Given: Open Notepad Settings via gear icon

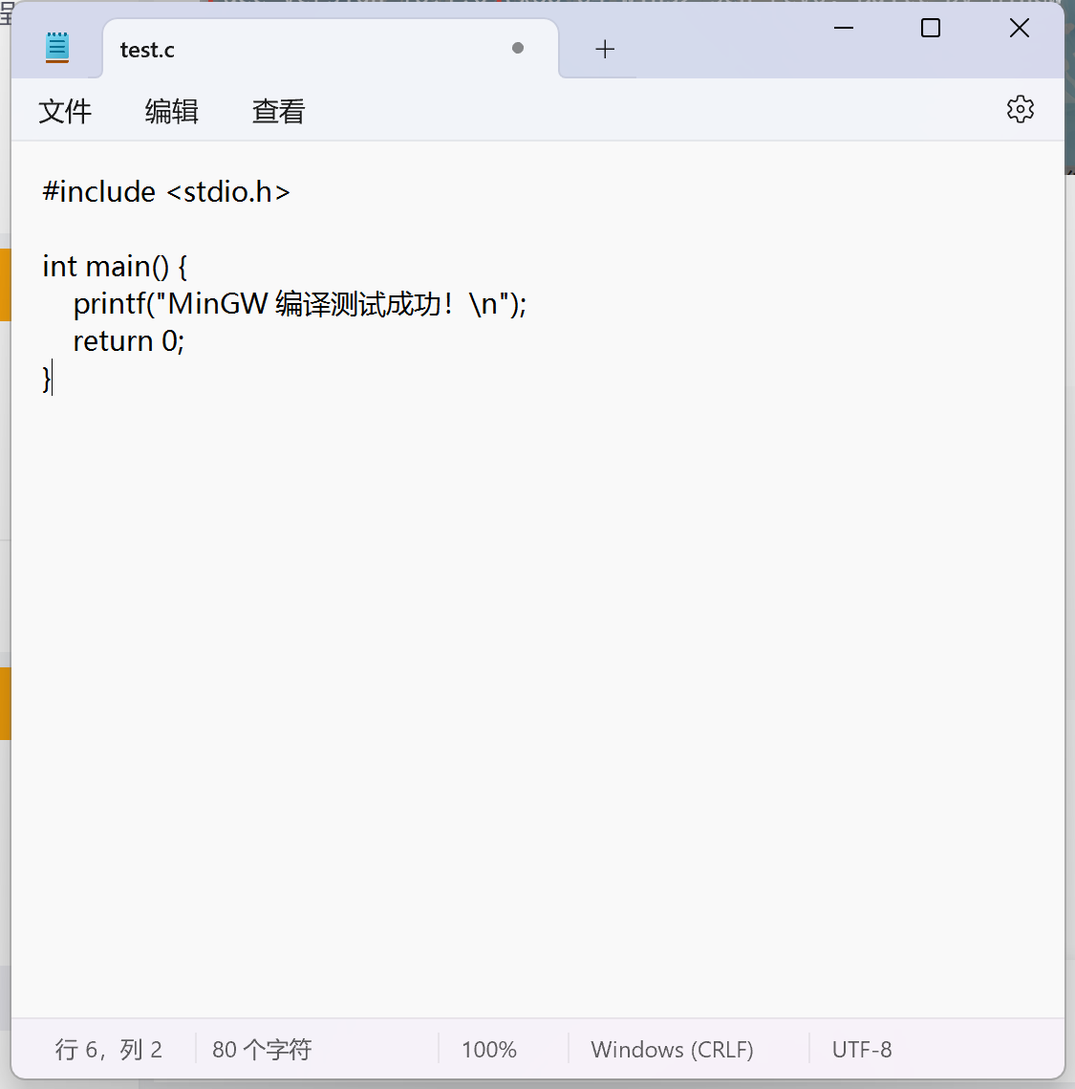Looking at the screenshot, I should 1020,109.
